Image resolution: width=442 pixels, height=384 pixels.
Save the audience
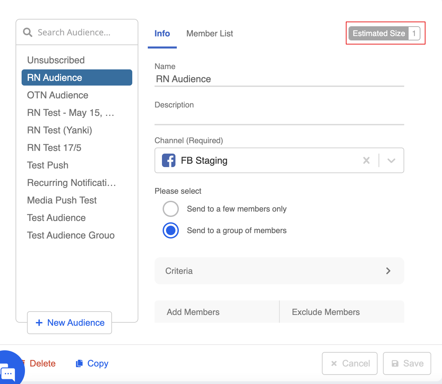[407, 363]
